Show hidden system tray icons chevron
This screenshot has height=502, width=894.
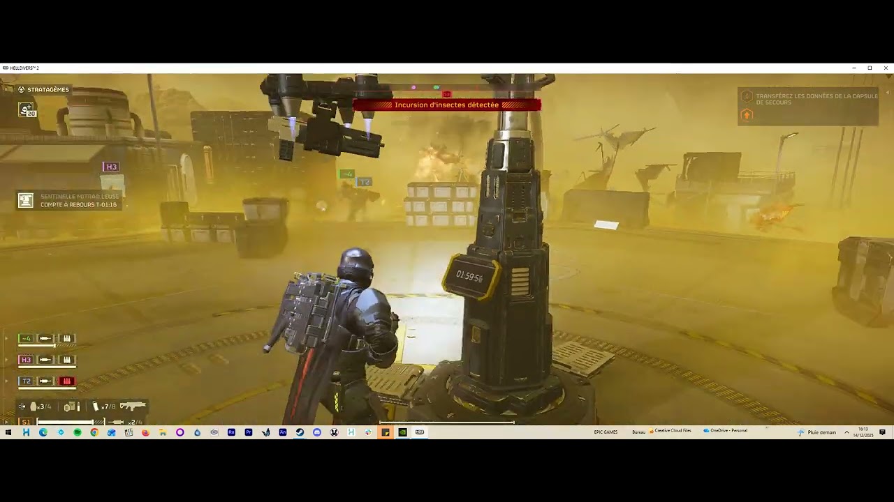pyautogui.click(x=847, y=432)
